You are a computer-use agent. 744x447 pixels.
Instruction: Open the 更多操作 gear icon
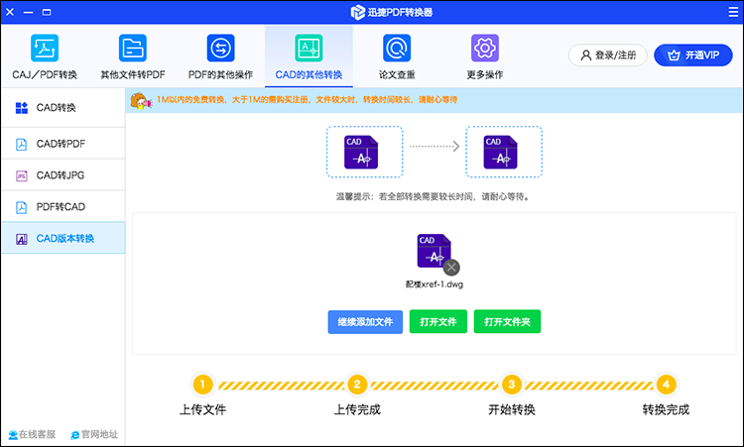point(485,48)
